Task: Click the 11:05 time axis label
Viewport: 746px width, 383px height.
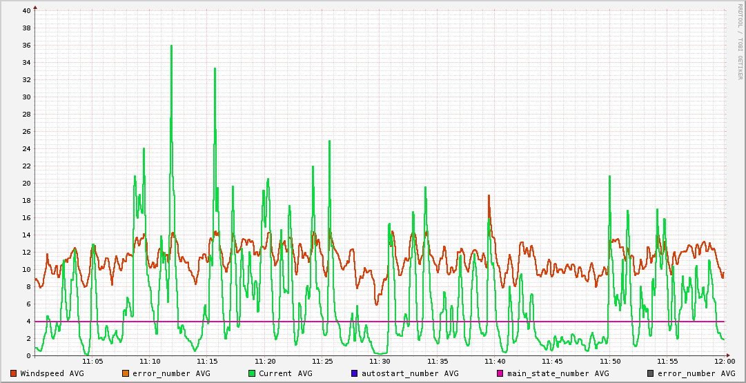Action: pos(92,362)
